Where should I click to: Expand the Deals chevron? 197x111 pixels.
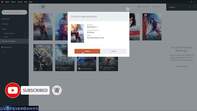click(25, 37)
